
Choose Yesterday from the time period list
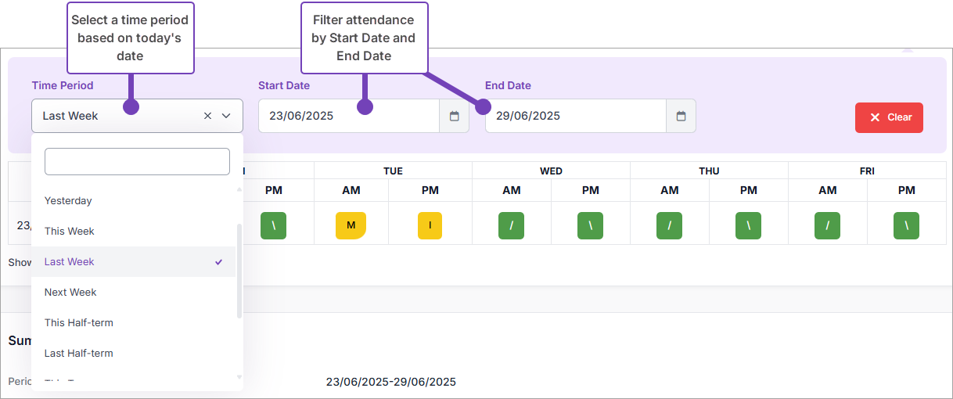[x=68, y=201]
